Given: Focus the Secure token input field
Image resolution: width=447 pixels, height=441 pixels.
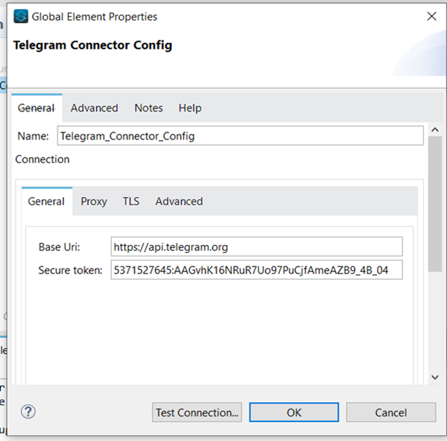Looking at the screenshot, I should click(x=256, y=270).
